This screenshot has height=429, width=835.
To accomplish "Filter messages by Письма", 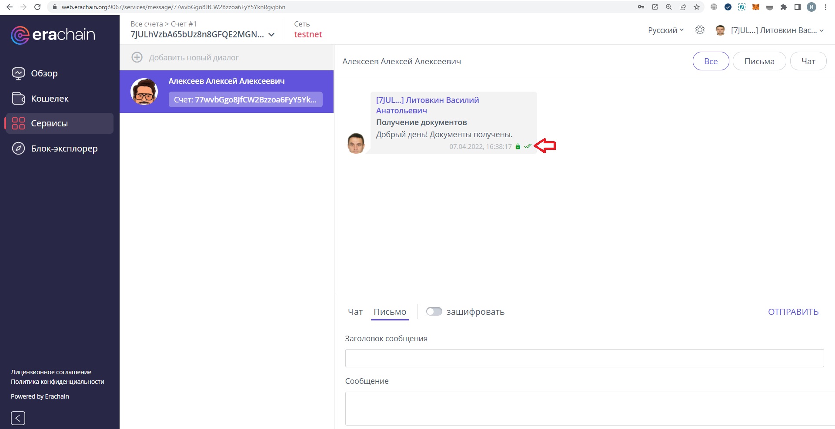I will (x=759, y=61).
